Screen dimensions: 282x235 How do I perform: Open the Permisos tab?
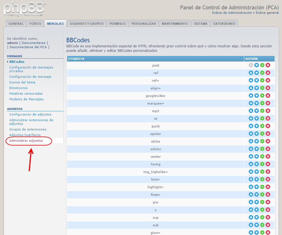pos(117,24)
